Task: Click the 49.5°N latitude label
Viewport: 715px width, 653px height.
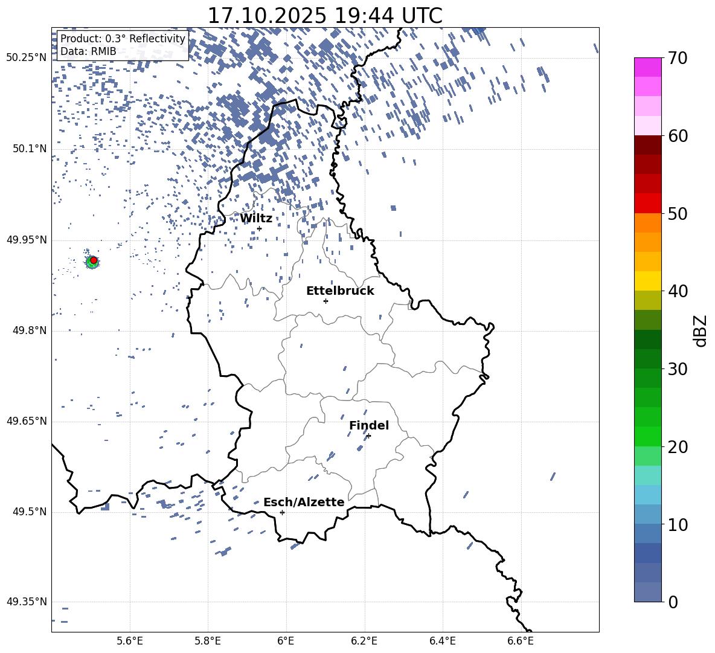Action: tap(30, 512)
